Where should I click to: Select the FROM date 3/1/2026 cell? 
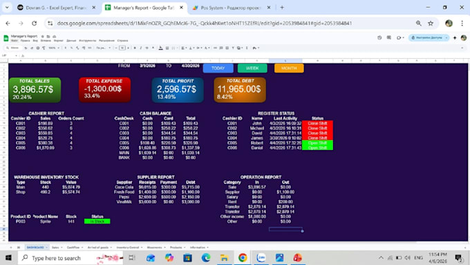(x=147, y=66)
